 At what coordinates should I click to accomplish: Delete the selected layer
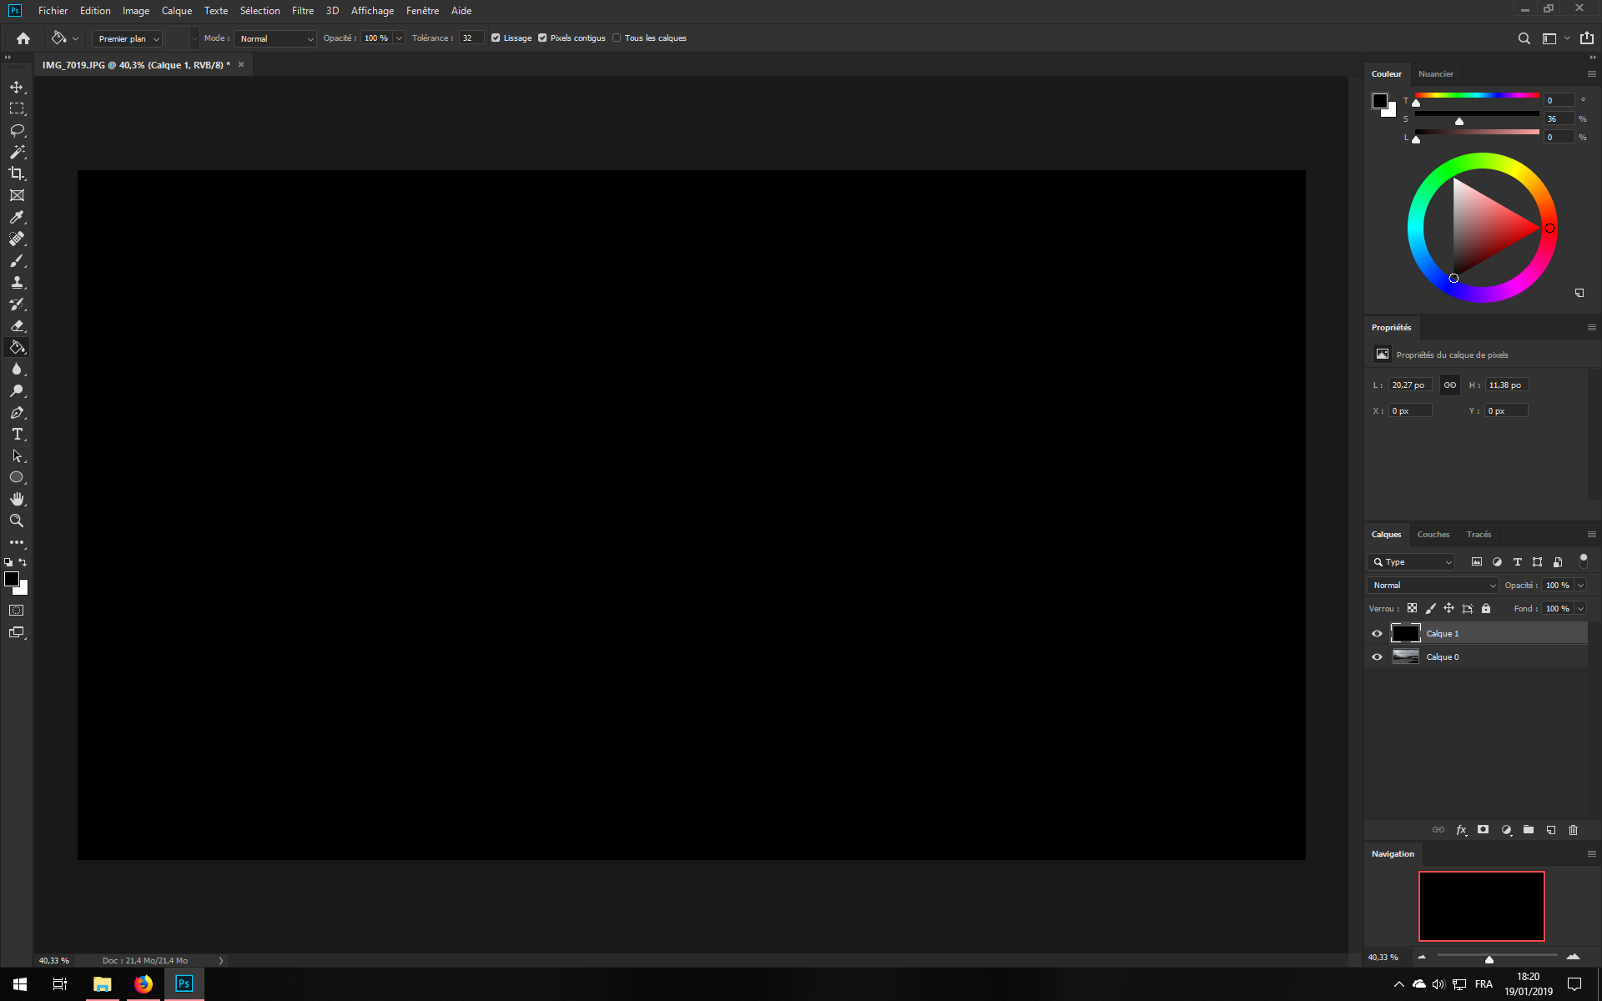pos(1574,829)
